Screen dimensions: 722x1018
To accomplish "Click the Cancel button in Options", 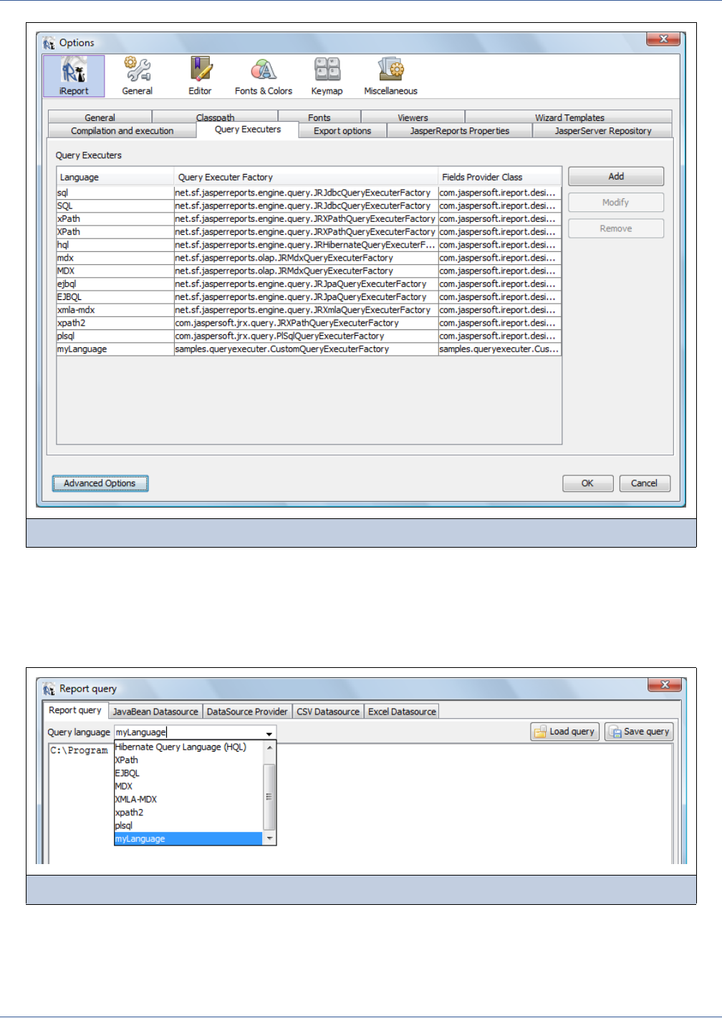I will pos(644,483).
